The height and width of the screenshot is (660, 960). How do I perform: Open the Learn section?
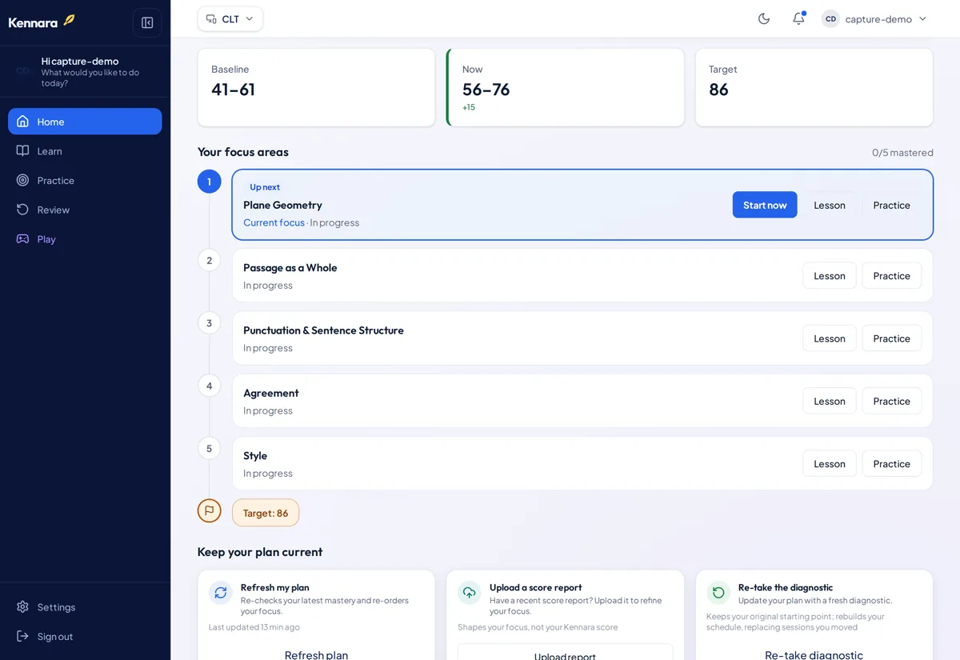click(x=85, y=151)
